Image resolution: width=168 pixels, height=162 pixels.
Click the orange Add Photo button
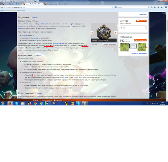tap(140, 40)
